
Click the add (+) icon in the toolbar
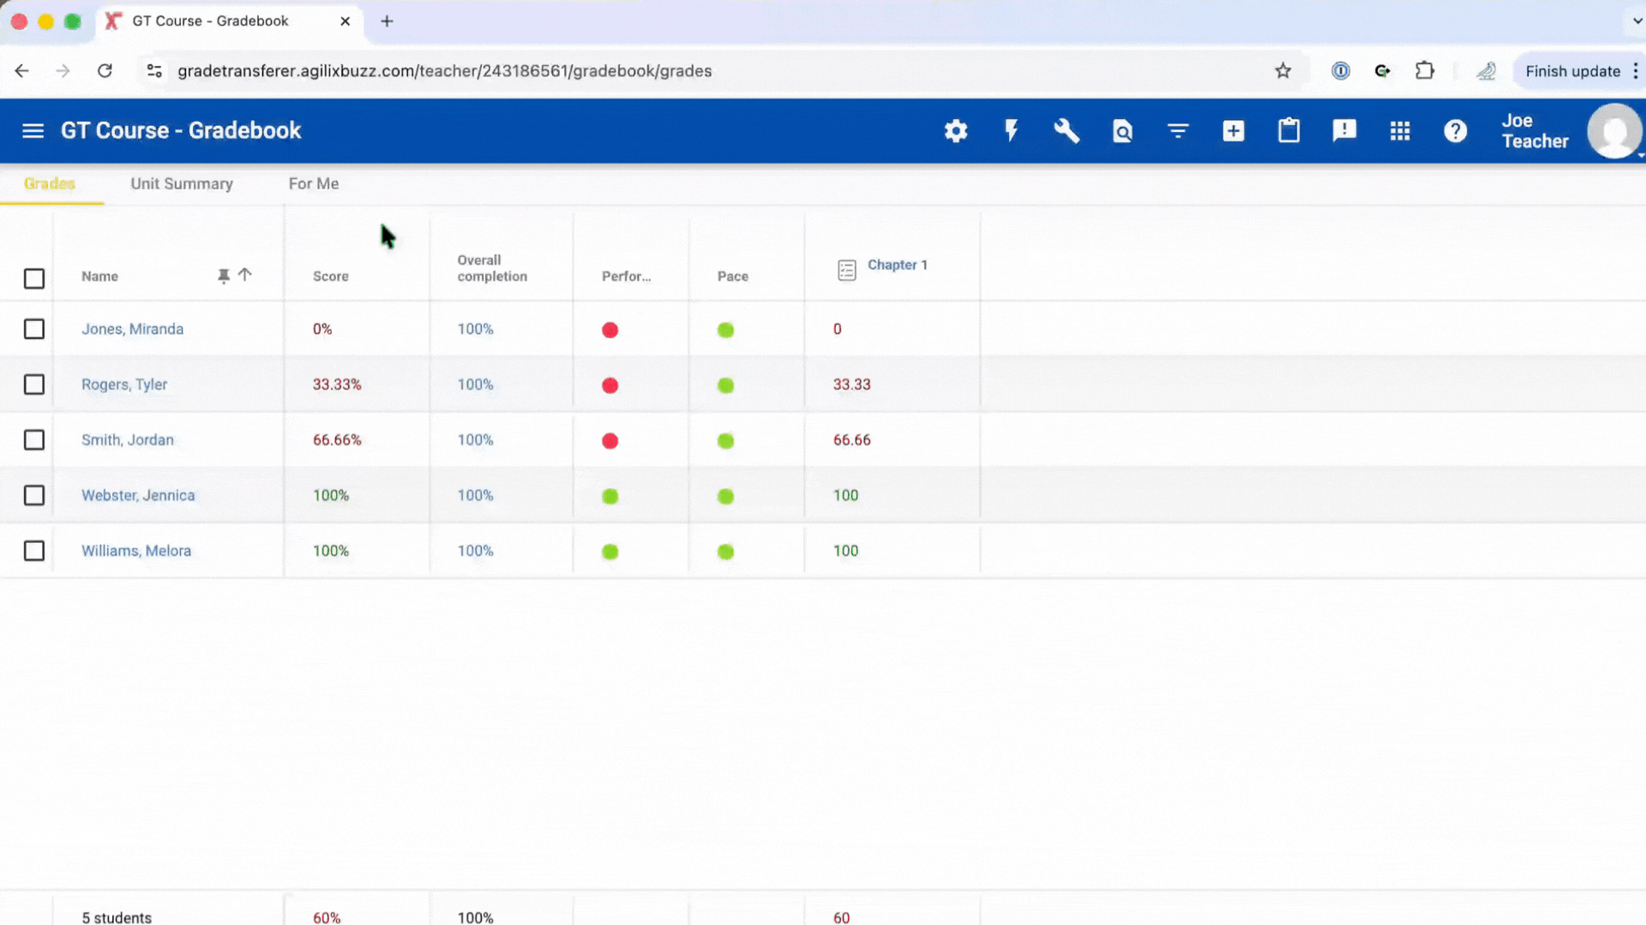[1233, 131]
